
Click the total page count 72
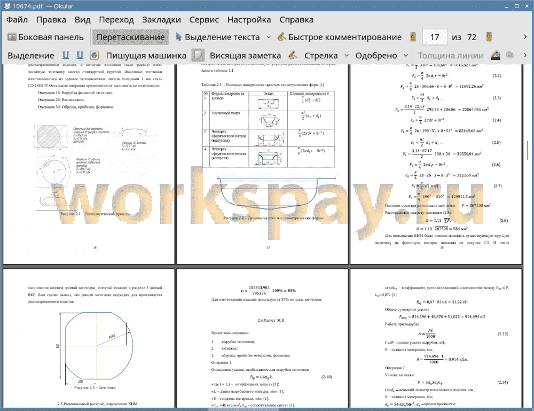click(472, 37)
